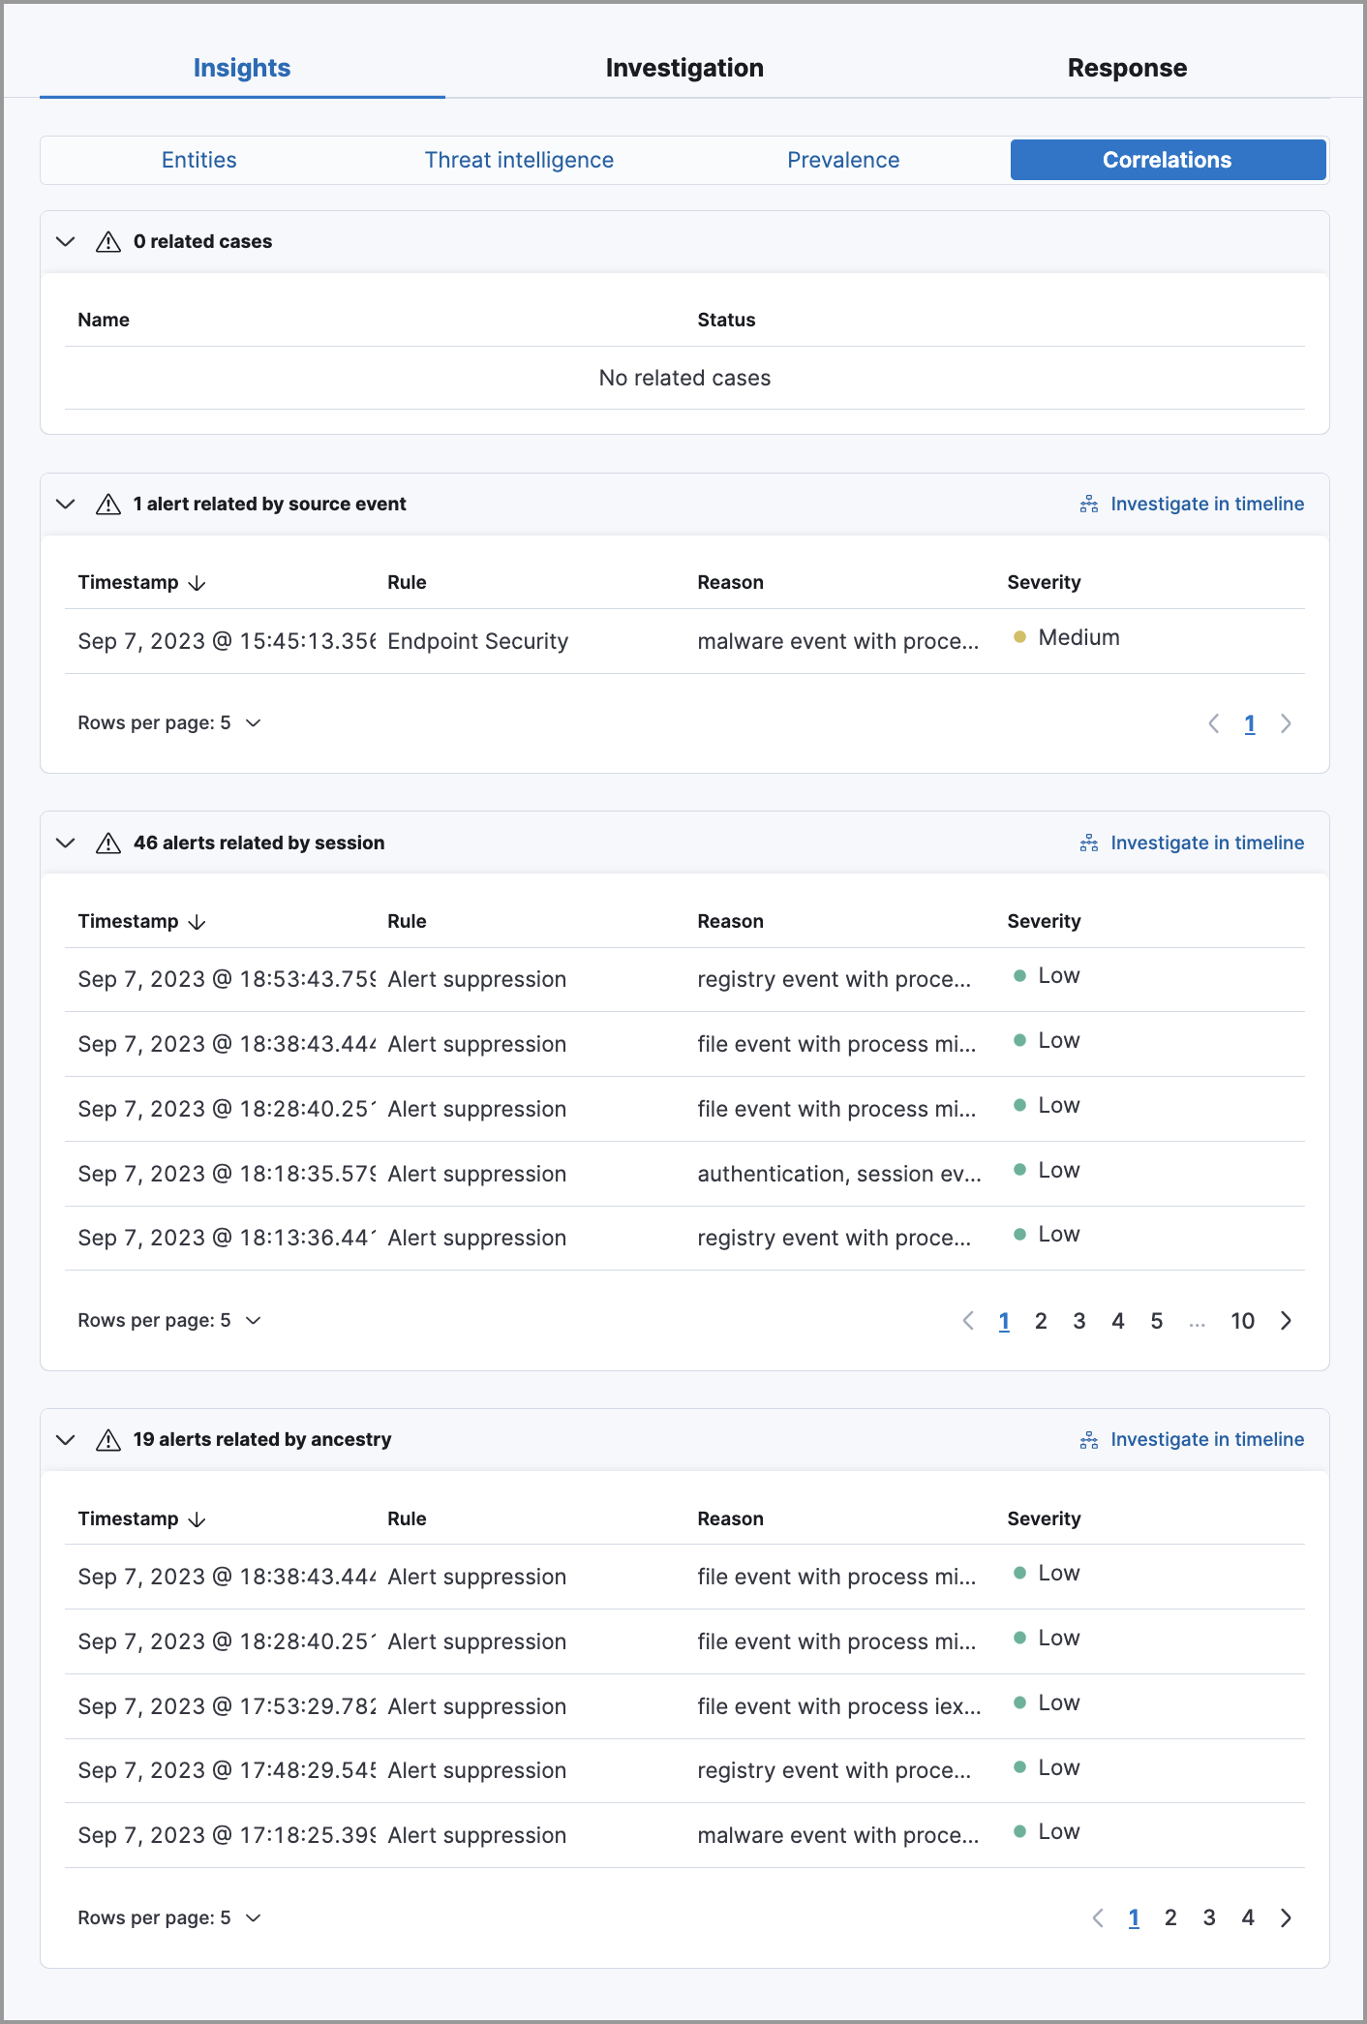Switch to the Investigation tab
Image resolution: width=1367 pixels, height=2024 pixels.
tap(684, 68)
